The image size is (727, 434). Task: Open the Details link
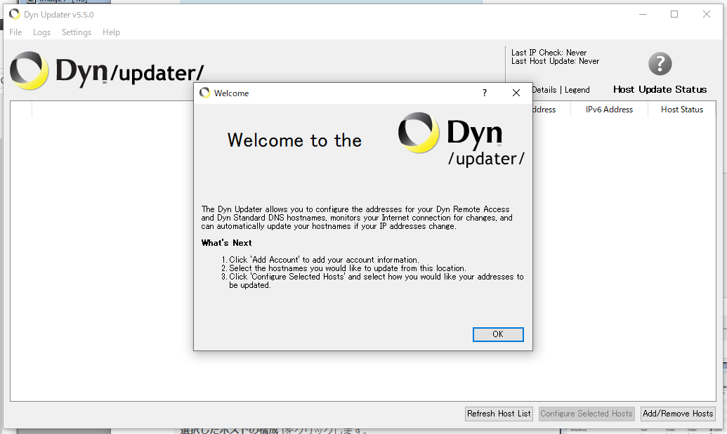(x=544, y=90)
